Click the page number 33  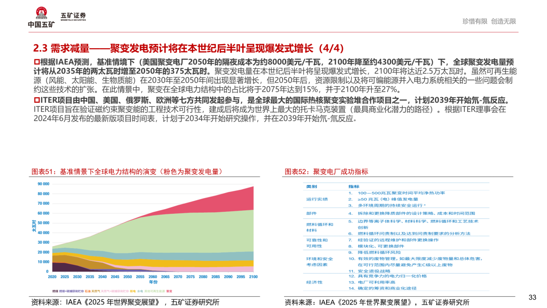point(532,297)
